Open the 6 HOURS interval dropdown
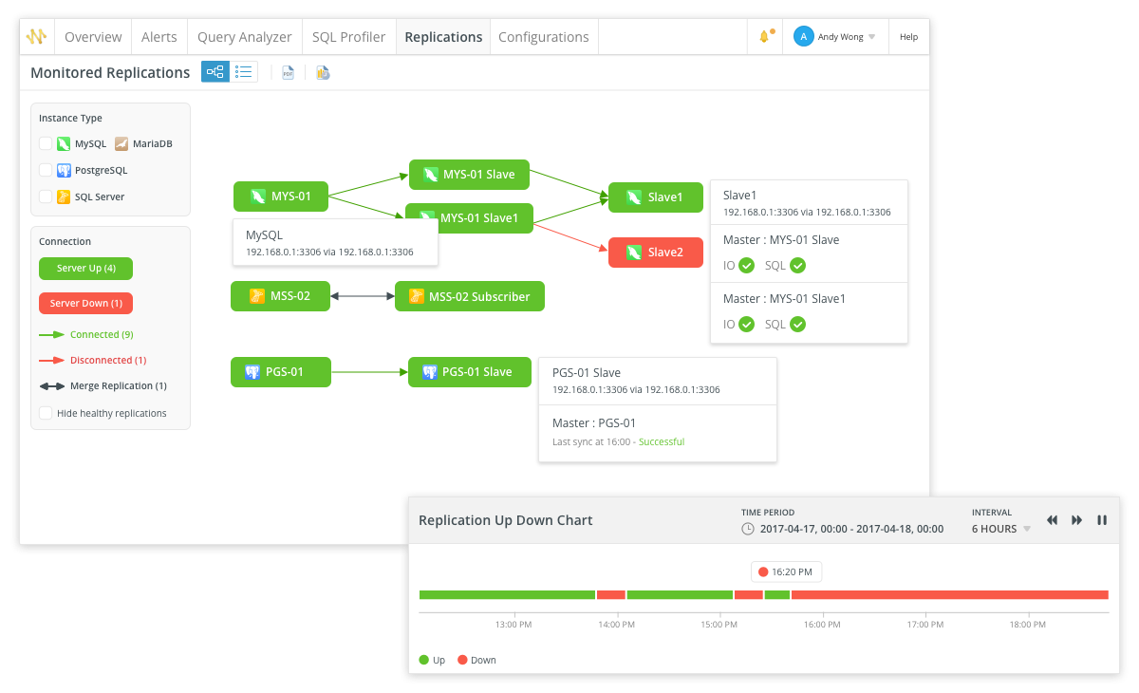 1000,529
